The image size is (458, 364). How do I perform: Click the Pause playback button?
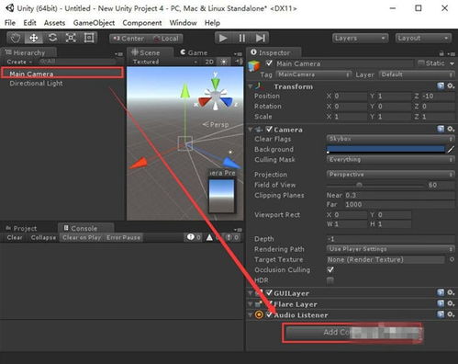point(241,38)
